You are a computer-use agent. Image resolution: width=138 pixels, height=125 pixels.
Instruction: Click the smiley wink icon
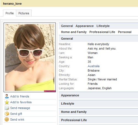pyautogui.click(x=7, y=119)
